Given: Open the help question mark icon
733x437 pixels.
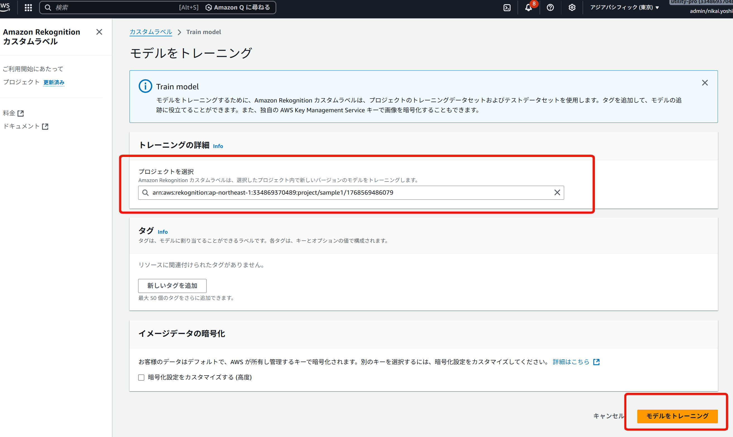Looking at the screenshot, I should click(x=550, y=8).
